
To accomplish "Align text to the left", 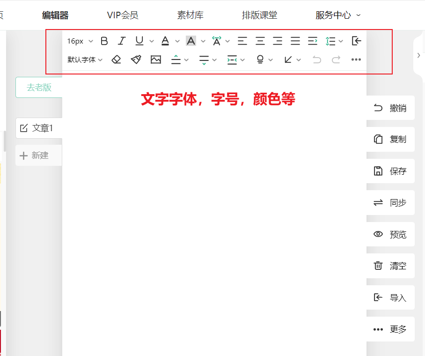I will pyautogui.click(x=242, y=41).
